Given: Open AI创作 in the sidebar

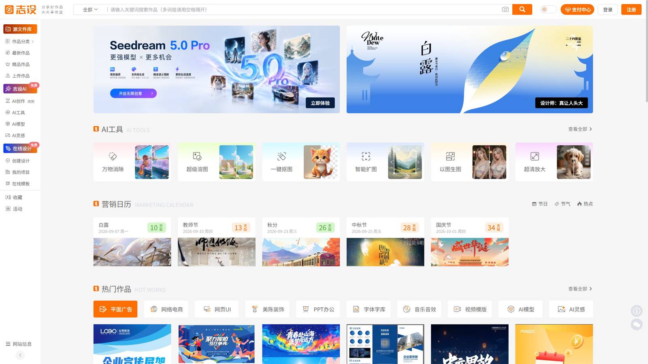Looking at the screenshot, I should [20, 101].
